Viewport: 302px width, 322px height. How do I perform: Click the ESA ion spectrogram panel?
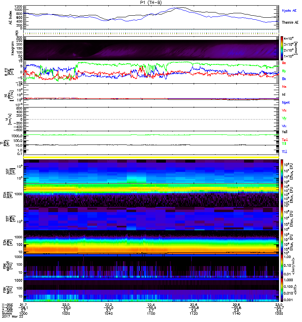(151, 195)
